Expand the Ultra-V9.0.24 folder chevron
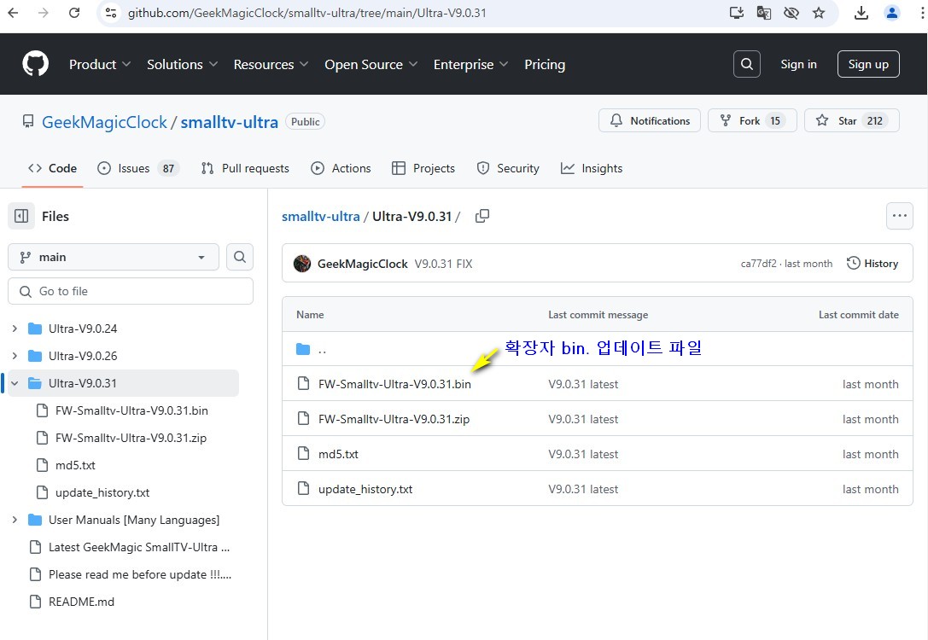The image size is (928, 640). click(x=15, y=329)
